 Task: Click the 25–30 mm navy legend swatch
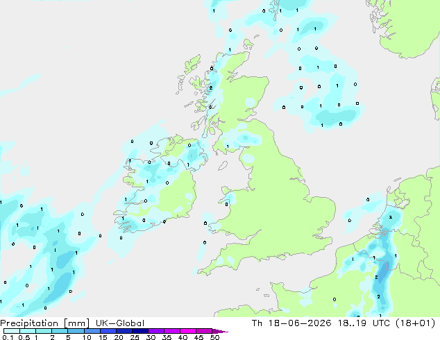pos(139,331)
